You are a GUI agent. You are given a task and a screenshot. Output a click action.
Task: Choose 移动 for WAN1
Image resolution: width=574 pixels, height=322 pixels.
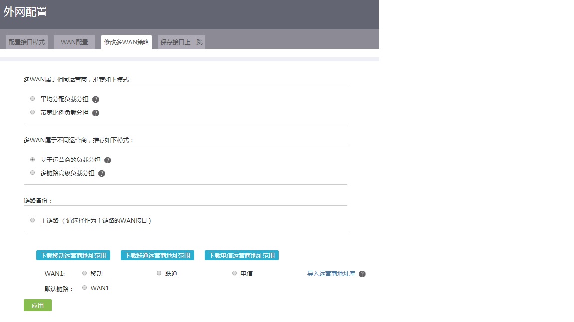click(85, 273)
